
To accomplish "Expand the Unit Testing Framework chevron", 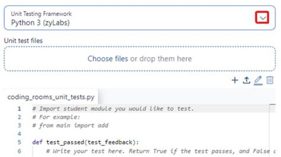I will click(x=263, y=17).
